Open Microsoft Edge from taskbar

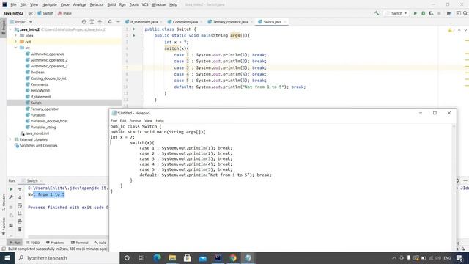(157, 258)
